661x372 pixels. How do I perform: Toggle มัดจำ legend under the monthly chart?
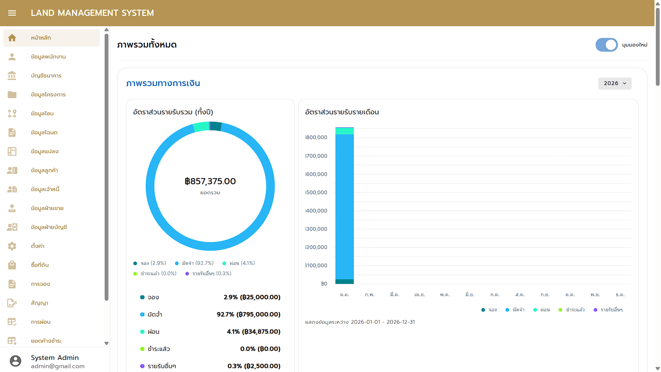pos(515,310)
